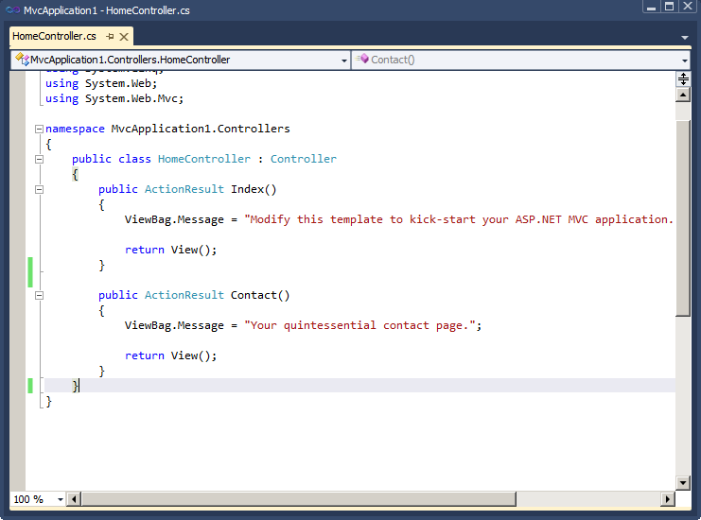Click the class icon in the type navigation bar
This screenshot has width=701, height=520.
tap(22, 59)
